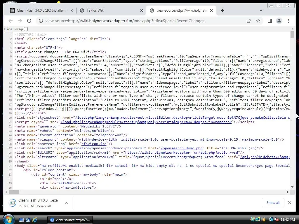Click the <title>Recent changes title line
Image resolution: width=299 pixels, height=224 pixels.
pos(60,52)
